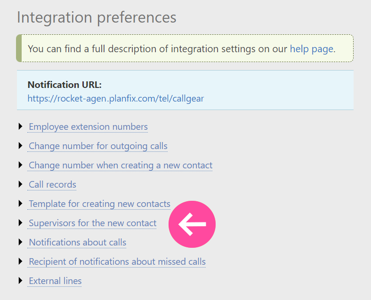
Task: Open Change number for outgoing calls section
Action: point(98,146)
